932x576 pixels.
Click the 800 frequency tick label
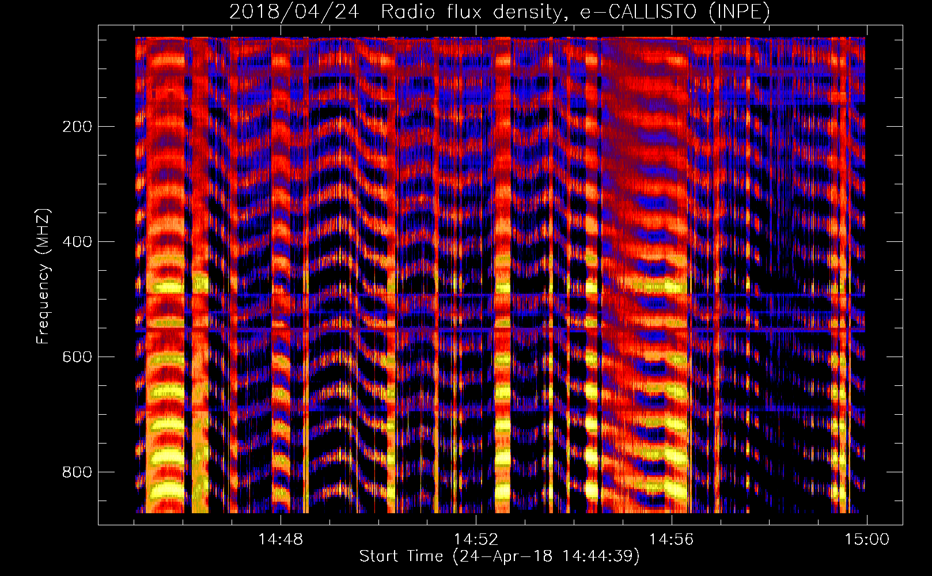coord(77,472)
